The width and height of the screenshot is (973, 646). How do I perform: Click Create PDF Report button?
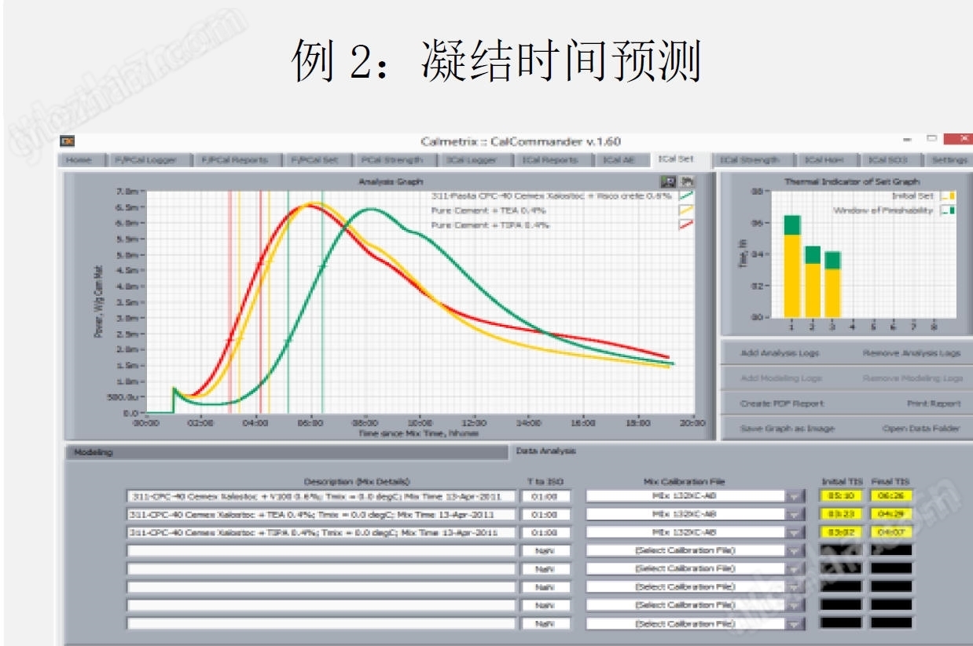(781, 403)
